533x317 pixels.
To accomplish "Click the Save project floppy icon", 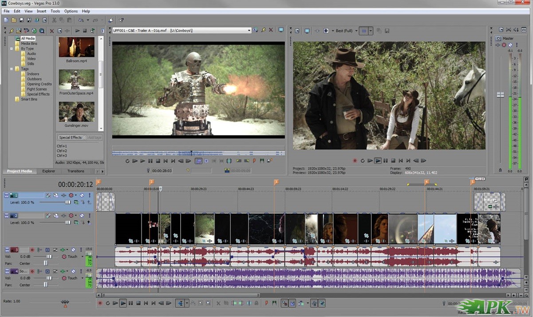I will click(x=21, y=20).
